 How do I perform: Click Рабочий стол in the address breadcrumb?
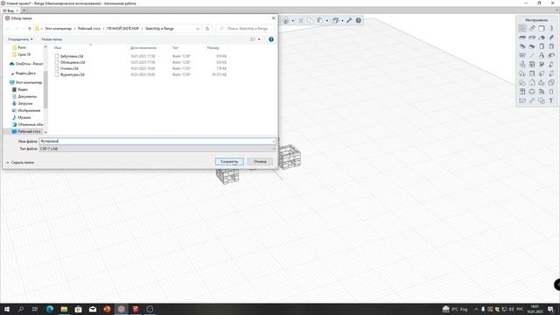pos(89,29)
